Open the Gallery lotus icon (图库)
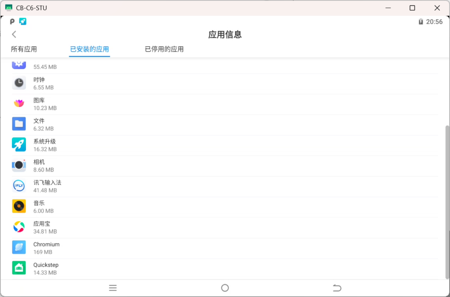450x297 pixels. 19,103
